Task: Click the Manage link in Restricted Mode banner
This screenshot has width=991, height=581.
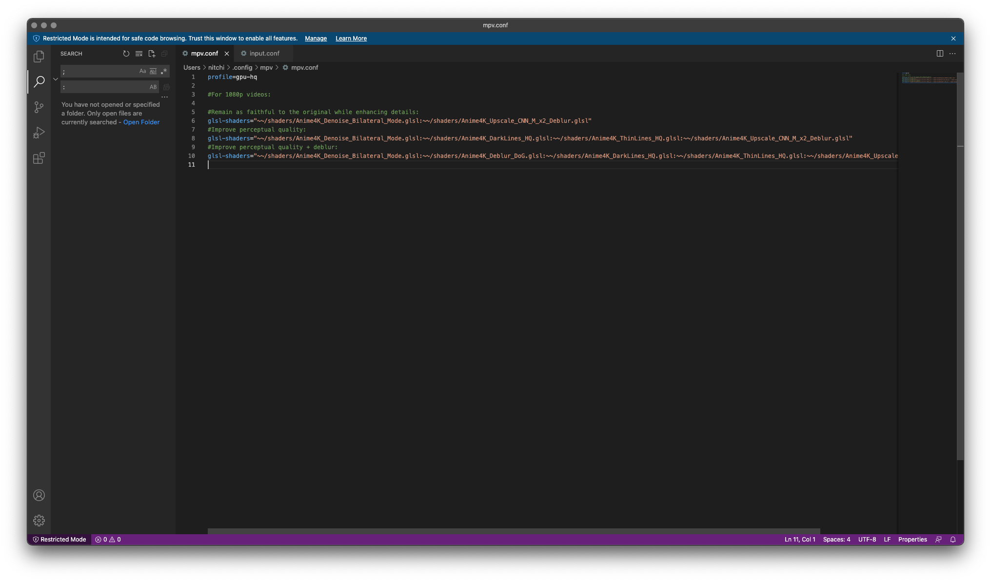Action: [x=316, y=38]
